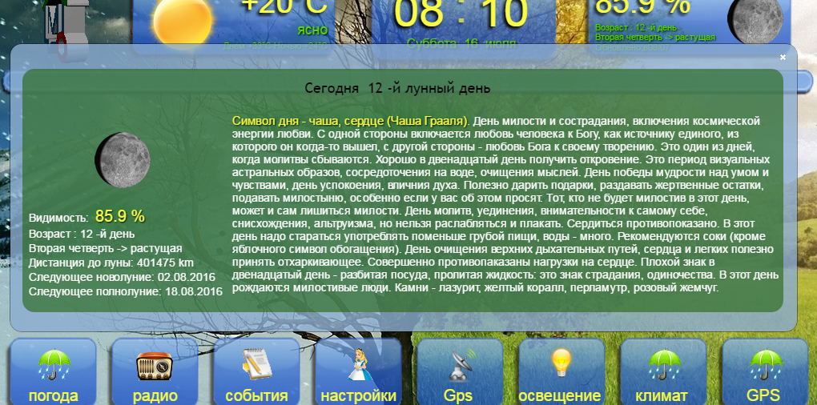Click the moon image in the popup
The width and height of the screenshot is (817, 405).
tap(123, 160)
